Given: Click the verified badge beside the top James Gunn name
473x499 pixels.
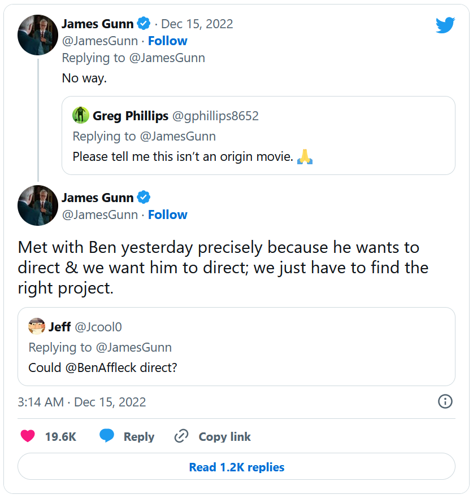Looking at the screenshot, I should pos(144,24).
